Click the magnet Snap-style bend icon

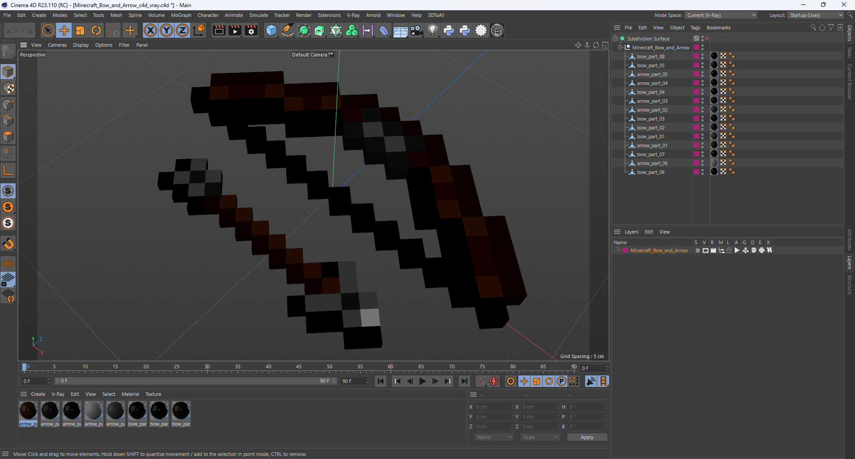(x=8, y=244)
